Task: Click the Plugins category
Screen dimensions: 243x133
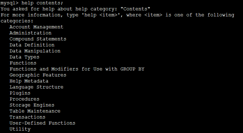Action: [20, 93]
